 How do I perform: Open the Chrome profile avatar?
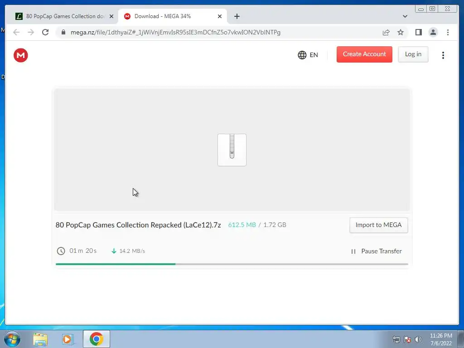pos(433,32)
